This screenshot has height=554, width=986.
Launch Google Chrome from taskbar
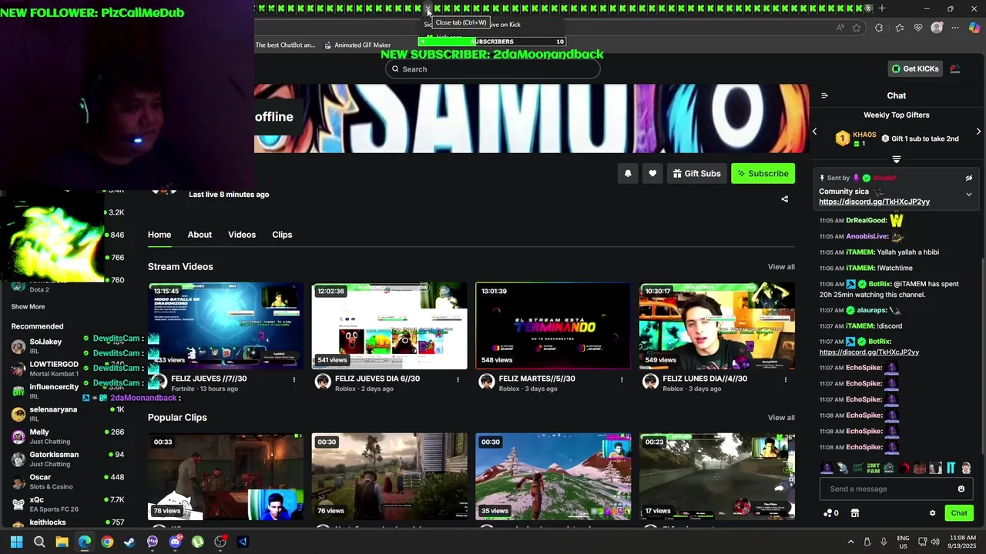tap(107, 542)
